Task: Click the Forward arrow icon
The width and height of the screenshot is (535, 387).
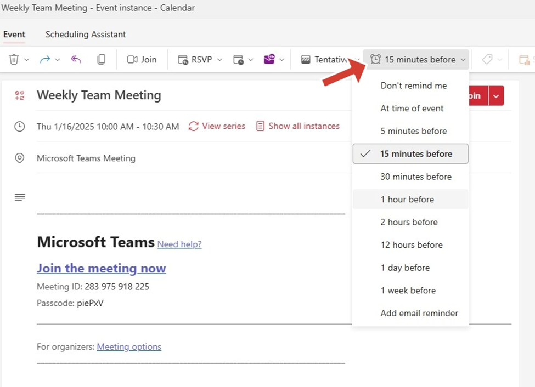Action: tap(44, 60)
